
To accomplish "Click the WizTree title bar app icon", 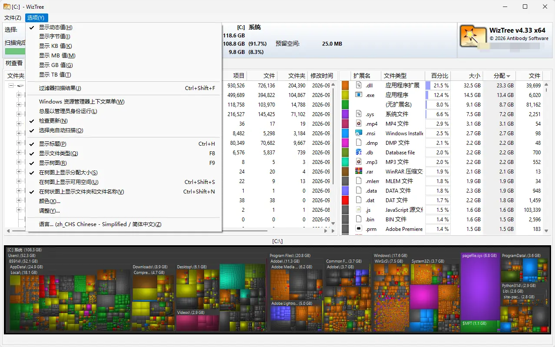I will coord(7,7).
